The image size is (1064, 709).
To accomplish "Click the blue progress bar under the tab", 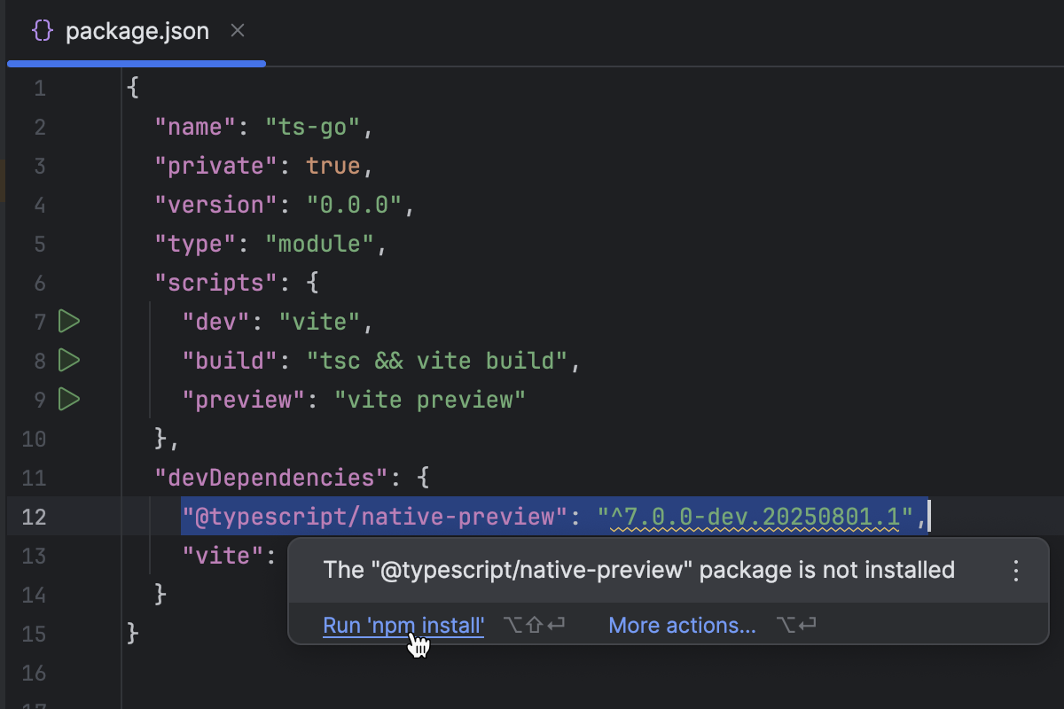I will (137, 63).
